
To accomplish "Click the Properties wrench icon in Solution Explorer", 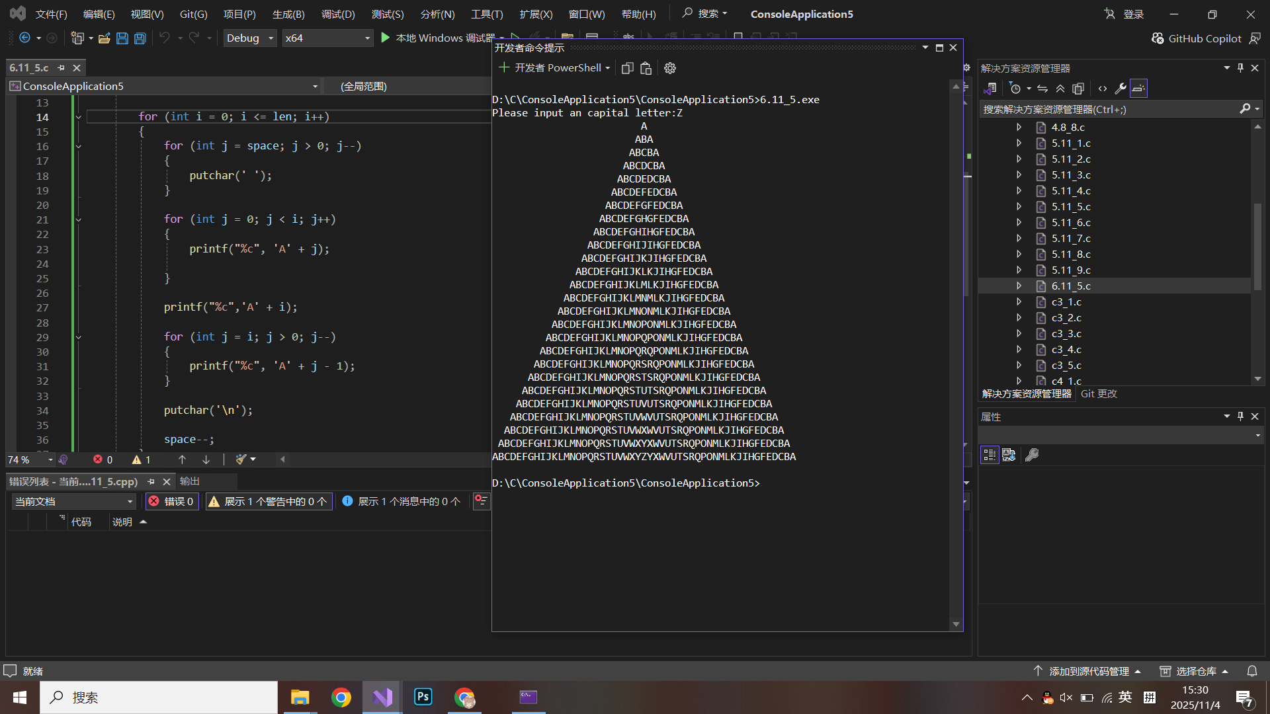I will click(x=1121, y=89).
